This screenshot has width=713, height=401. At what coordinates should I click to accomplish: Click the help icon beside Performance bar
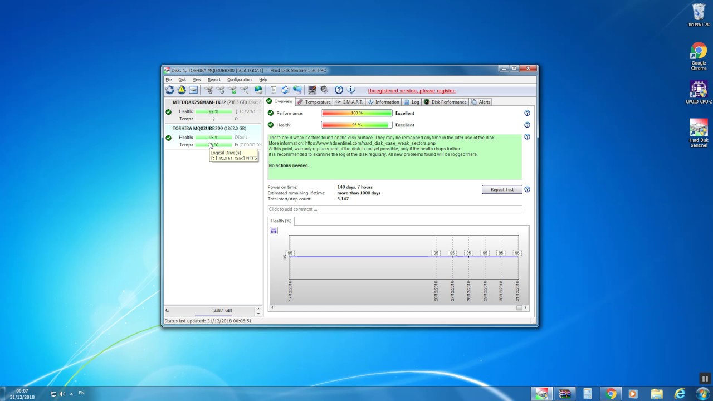[x=527, y=113]
